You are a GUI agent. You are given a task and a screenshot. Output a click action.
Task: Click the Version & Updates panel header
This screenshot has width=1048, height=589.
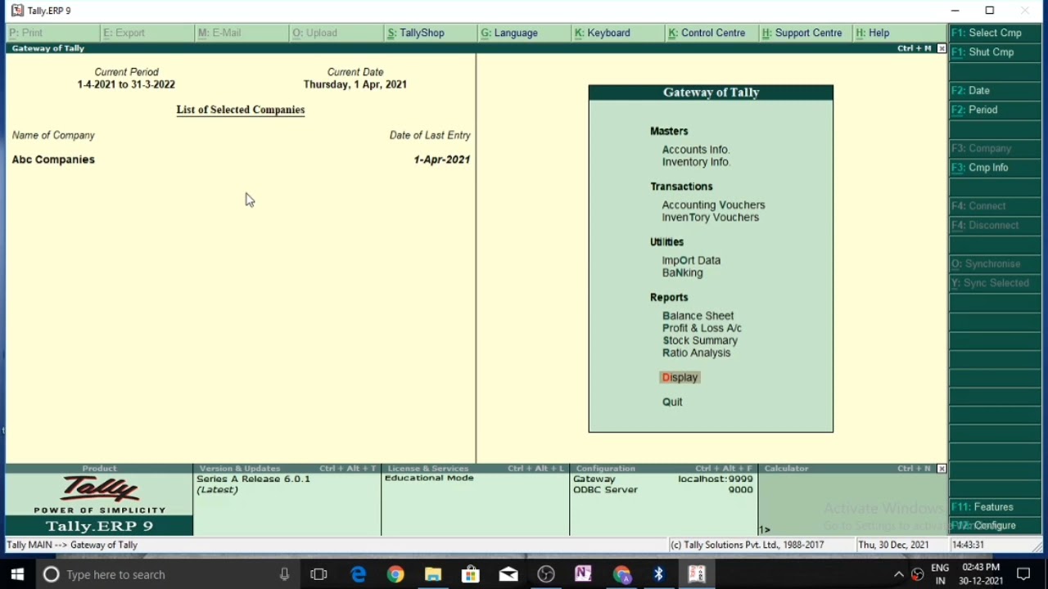coord(287,469)
